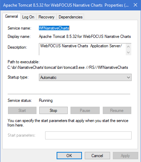Close the Properties dialog window
Viewport: 141px width, 162px height.
click(x=135, y=5)
